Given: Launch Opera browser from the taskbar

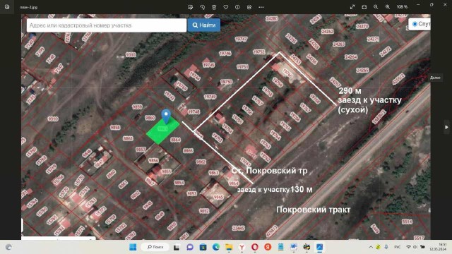Looking at the screenshot, I should pyautogui.click(x=254, y=247).
